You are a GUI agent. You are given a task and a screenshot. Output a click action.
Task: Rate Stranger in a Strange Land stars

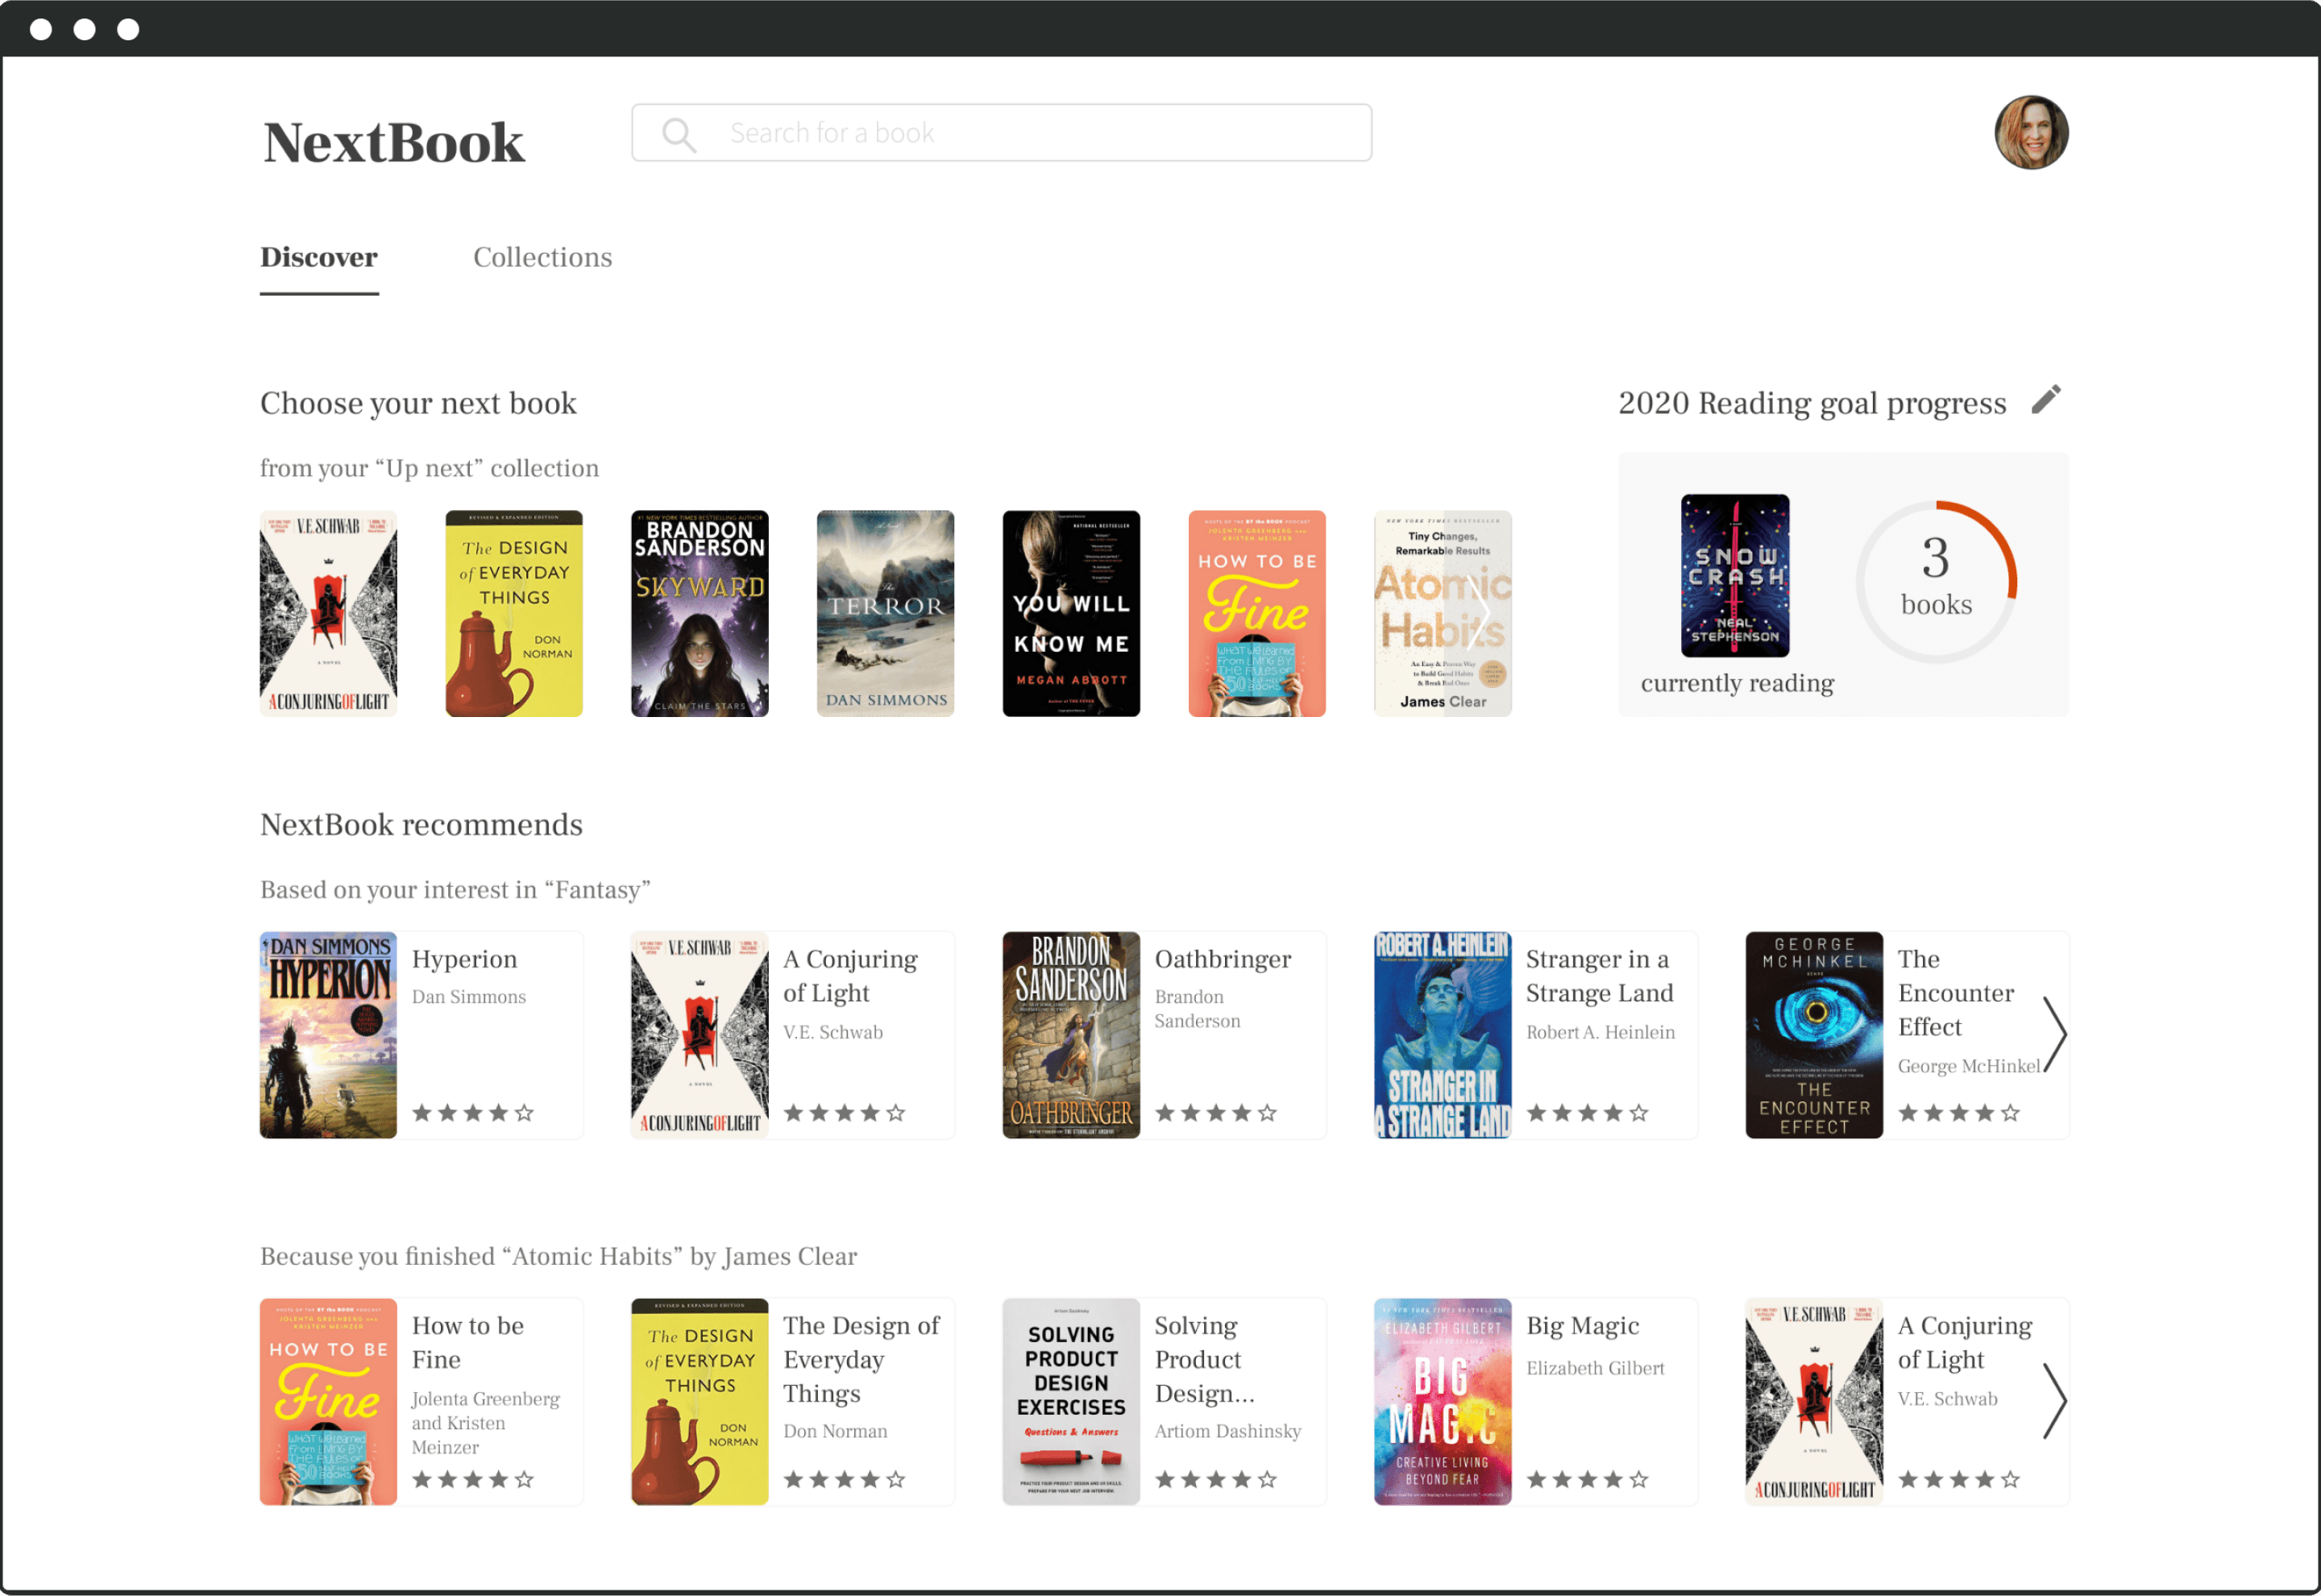1587,1113
